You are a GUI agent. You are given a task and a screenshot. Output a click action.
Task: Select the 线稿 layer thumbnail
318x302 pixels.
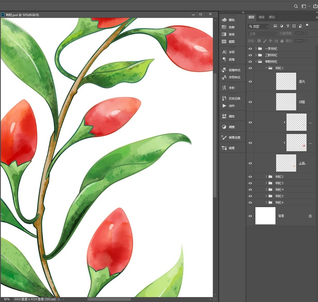point(286,102)
